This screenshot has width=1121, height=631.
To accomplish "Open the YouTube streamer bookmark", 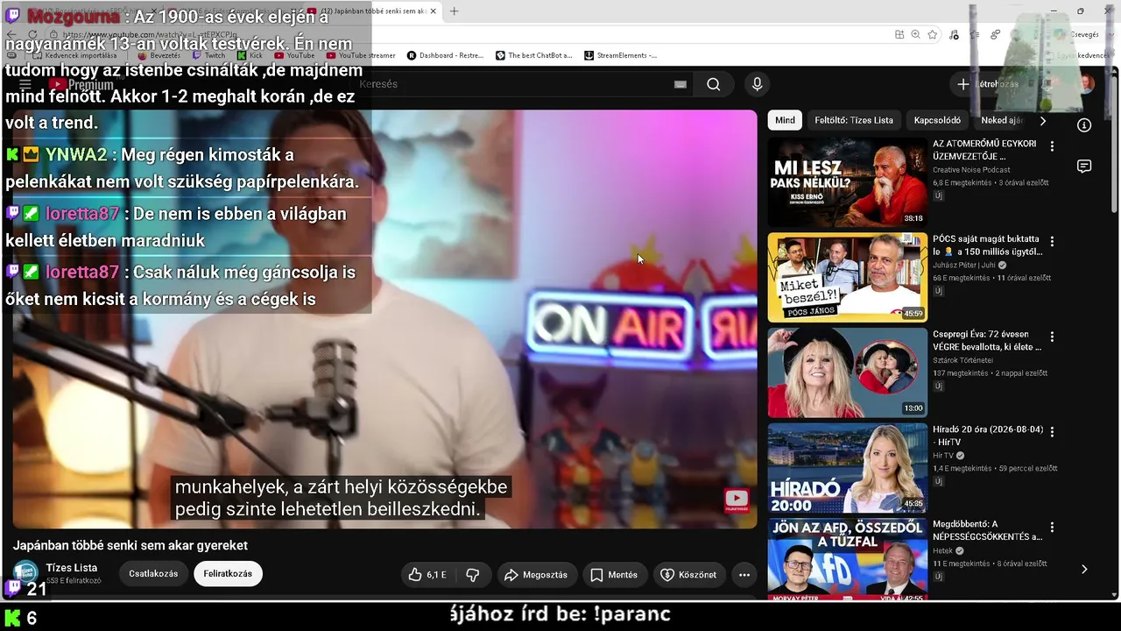I will click(x=361, y=55).
